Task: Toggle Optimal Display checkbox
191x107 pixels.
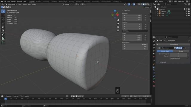Action: (170, 59)
